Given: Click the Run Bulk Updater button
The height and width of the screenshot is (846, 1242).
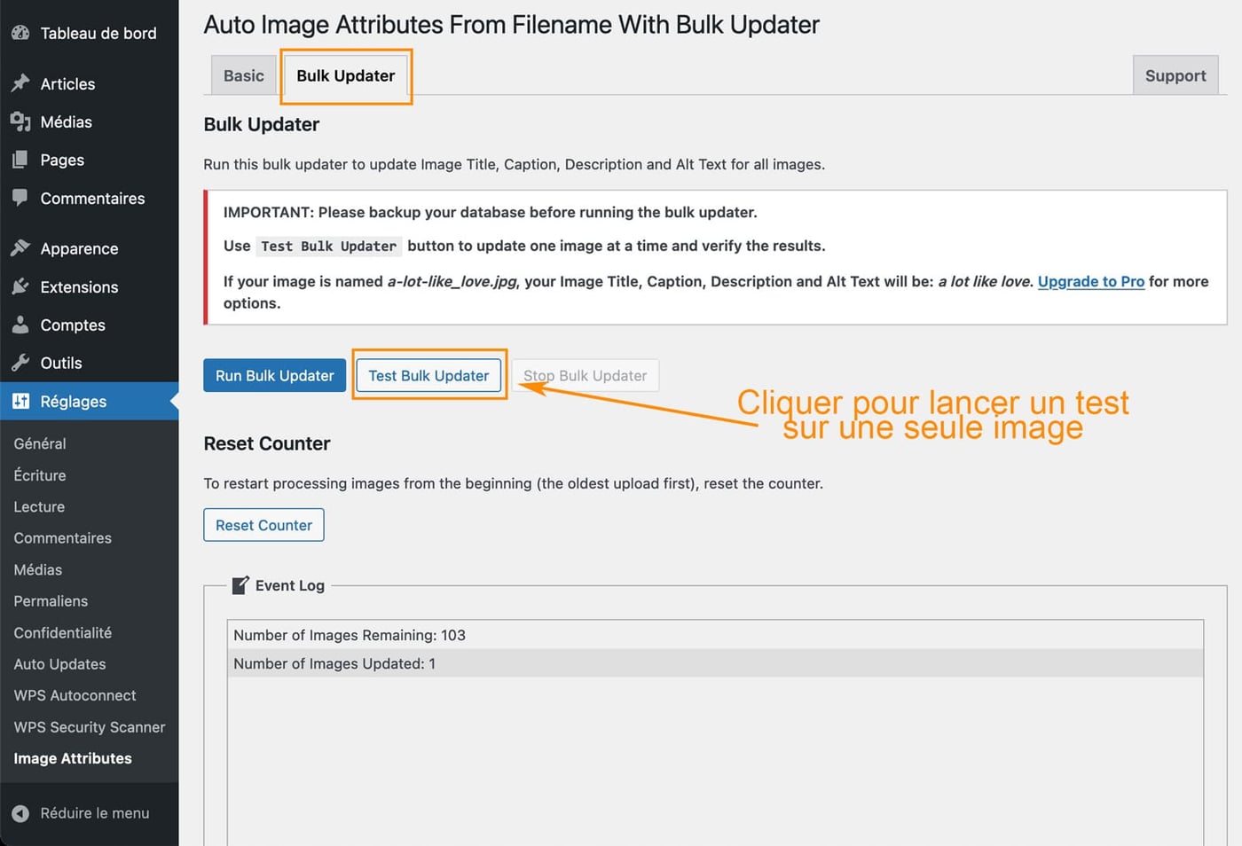Looking at the screenshot, I should tap(273, 375).
